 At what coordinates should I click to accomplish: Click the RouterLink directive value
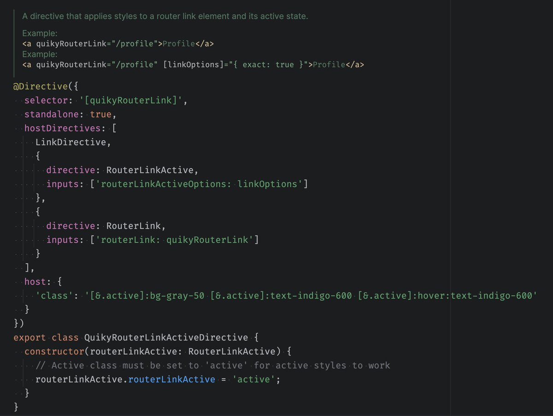[134, 226]
